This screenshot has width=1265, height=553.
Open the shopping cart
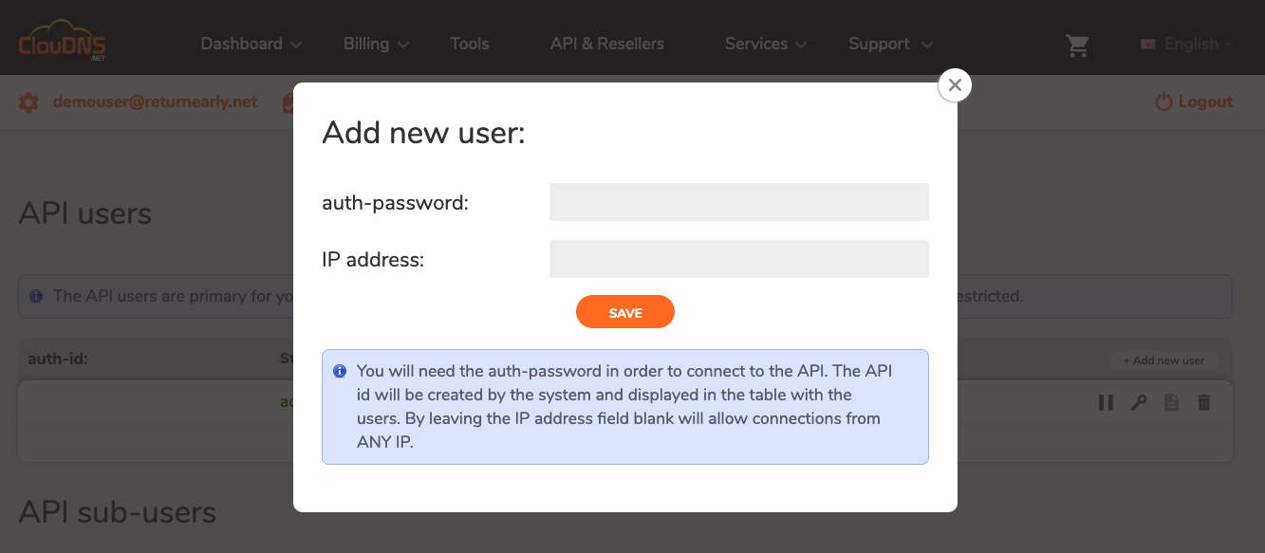click(1077, 44)
